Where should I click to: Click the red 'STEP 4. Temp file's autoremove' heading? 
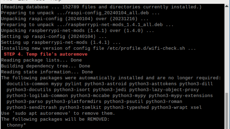pos(46,54)
